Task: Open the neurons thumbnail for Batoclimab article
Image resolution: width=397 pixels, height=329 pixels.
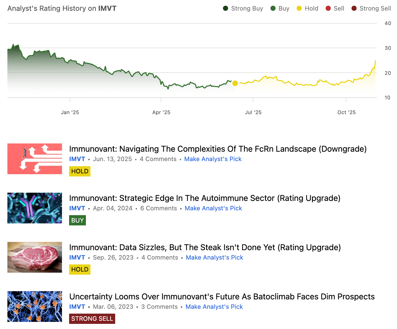Action: [x=35, y=307]
